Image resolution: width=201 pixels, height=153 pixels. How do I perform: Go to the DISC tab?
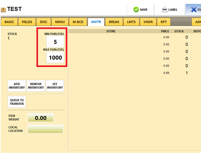click(x=43, y=22)
